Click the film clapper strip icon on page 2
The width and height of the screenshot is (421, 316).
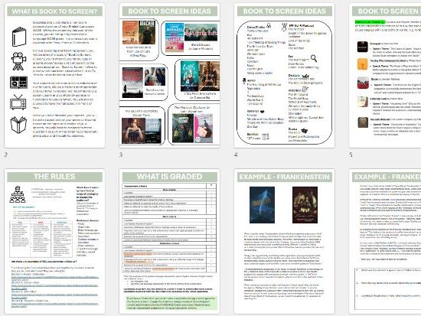[x=18, y=83]
